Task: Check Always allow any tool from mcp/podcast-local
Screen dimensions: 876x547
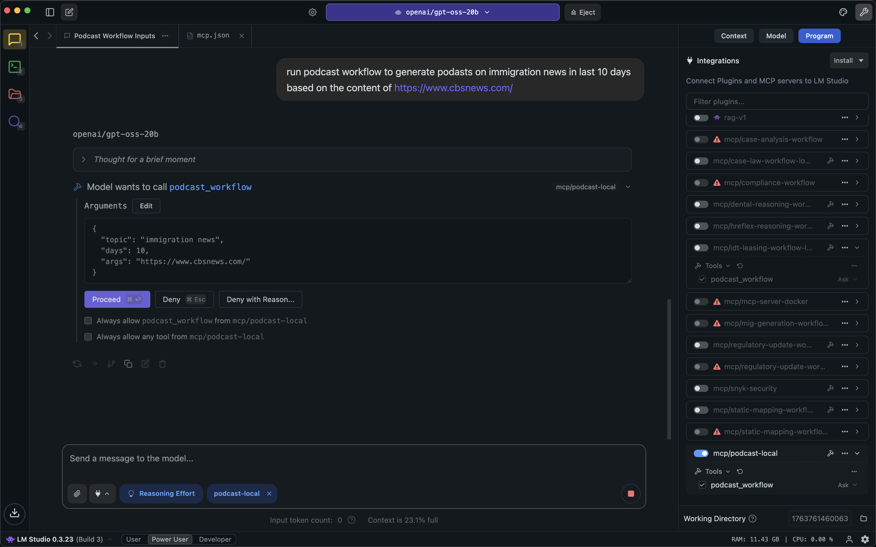Action: tap(88, 337)
